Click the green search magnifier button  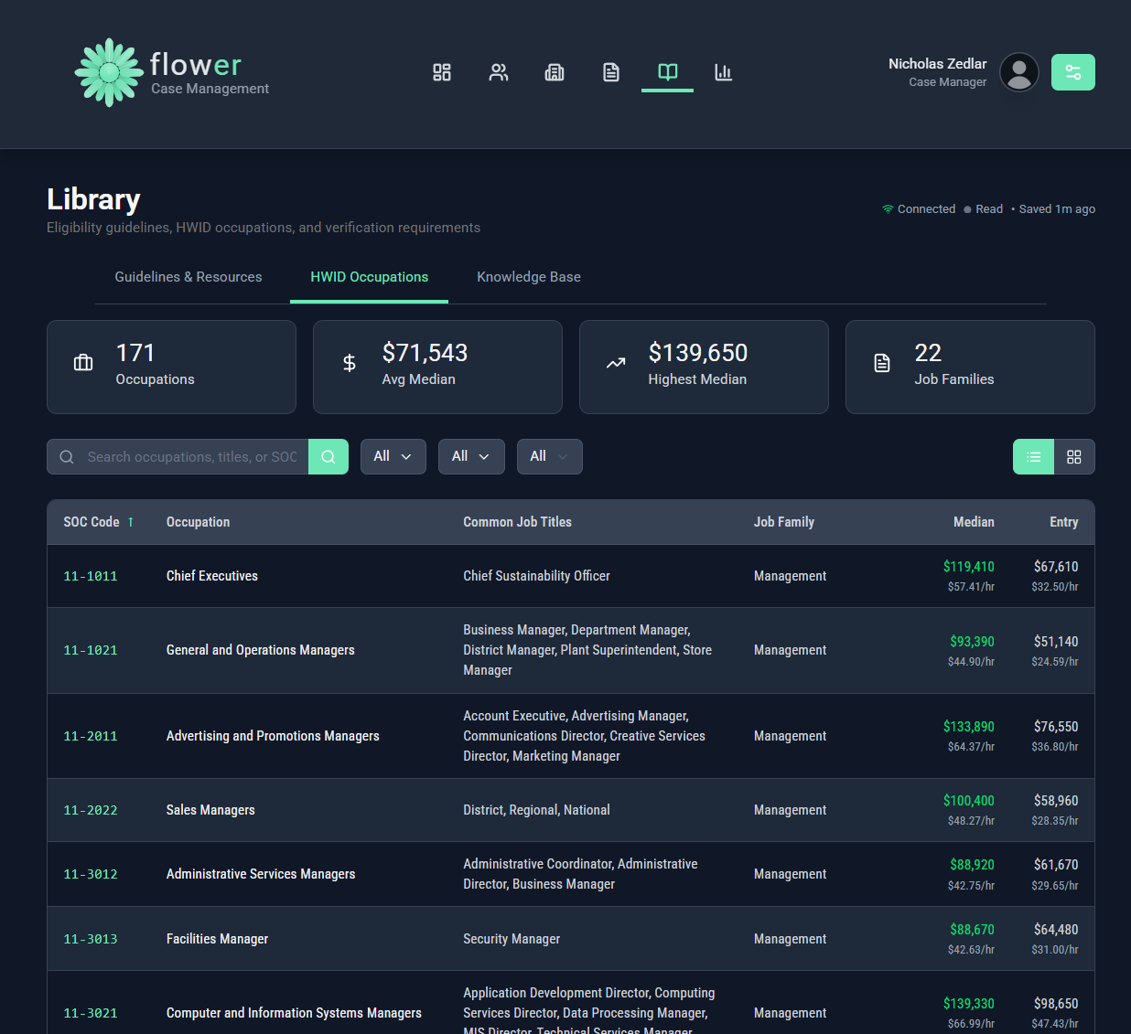pos(329,457)
